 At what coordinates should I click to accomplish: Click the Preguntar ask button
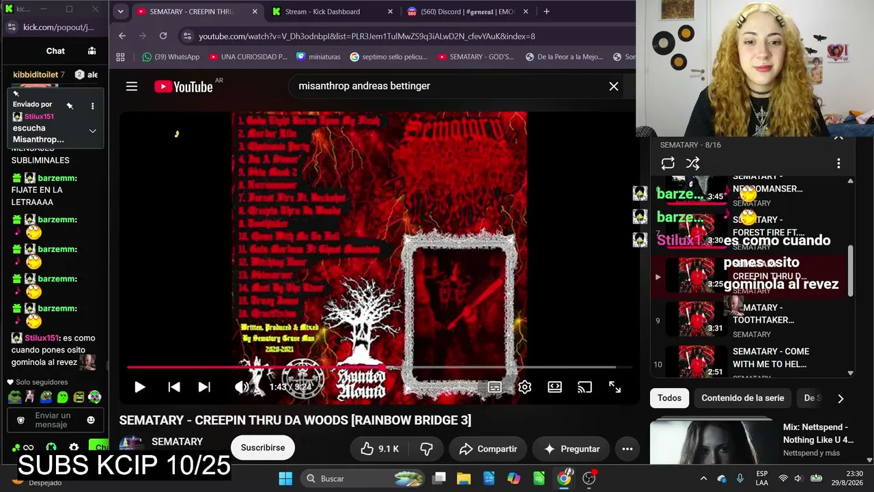(572, 449)
